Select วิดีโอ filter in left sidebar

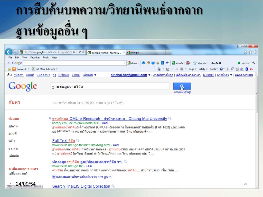click(12, 141)
